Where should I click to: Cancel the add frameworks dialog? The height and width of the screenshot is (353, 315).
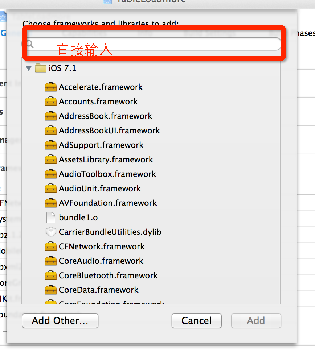197,321
